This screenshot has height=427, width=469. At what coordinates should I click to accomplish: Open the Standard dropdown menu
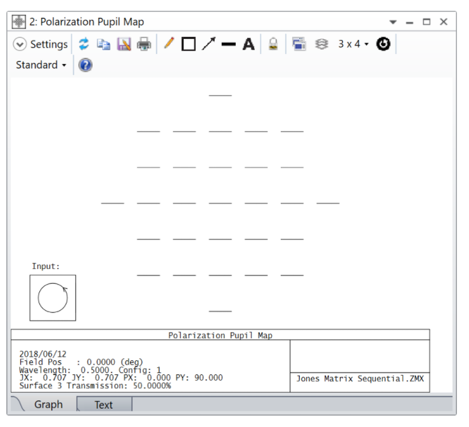coord(41,65)
